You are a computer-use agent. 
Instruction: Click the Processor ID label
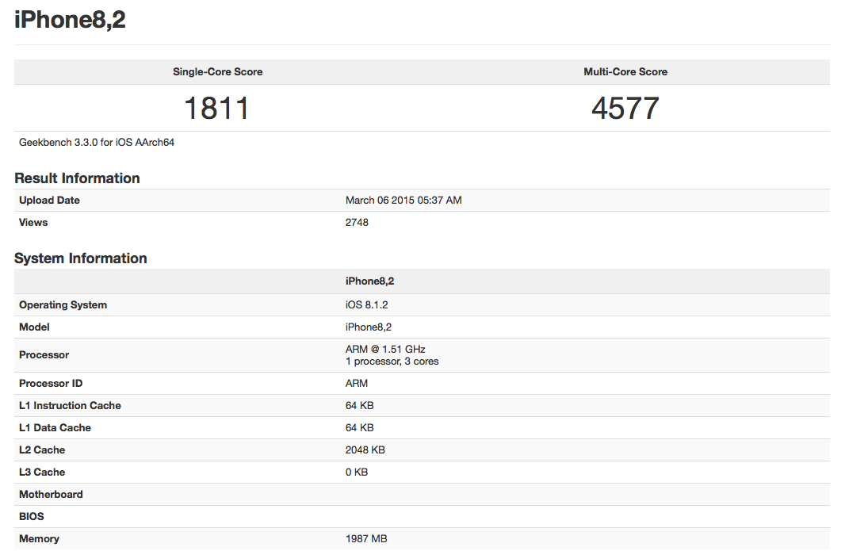coord(51,383)
